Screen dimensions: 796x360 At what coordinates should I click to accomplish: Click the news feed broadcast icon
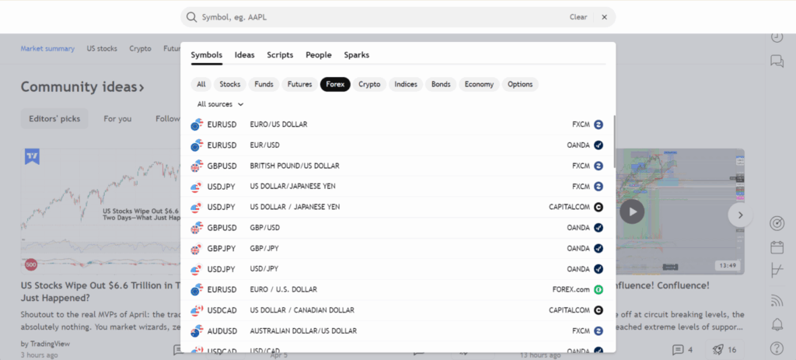pyautogui.click(x=776, y=299)
